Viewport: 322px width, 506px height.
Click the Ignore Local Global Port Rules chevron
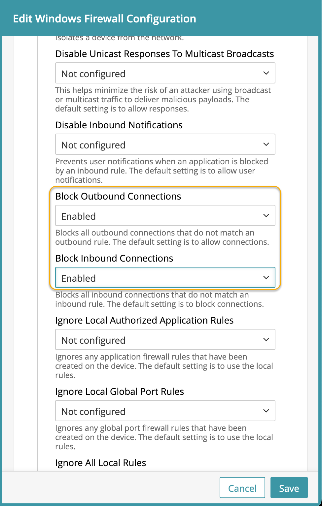point(266,411)
